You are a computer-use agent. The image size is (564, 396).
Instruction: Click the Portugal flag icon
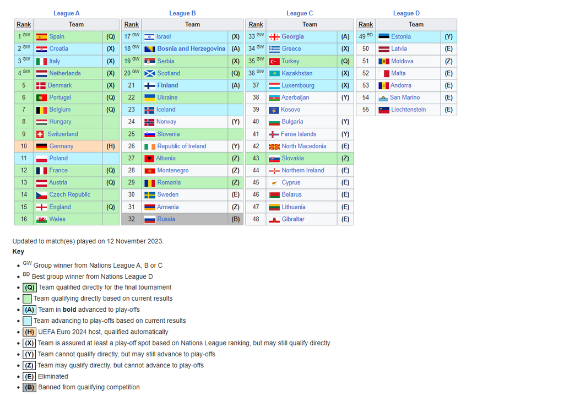click(41, 97)
